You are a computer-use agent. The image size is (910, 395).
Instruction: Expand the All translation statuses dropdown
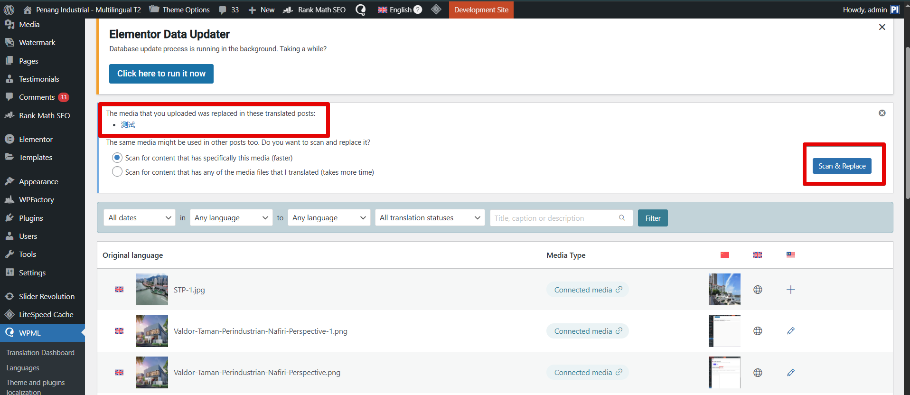click(x=430, y=218)
